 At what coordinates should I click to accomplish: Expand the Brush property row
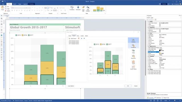point(147,54)
